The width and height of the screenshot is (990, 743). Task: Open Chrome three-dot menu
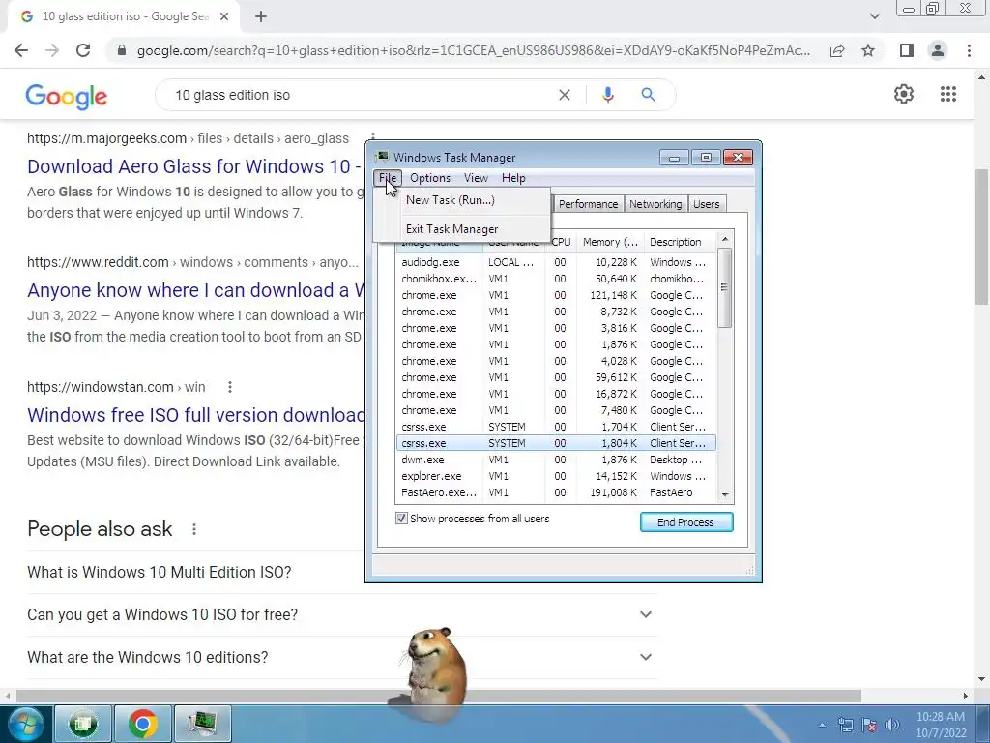tap(969, 50)
